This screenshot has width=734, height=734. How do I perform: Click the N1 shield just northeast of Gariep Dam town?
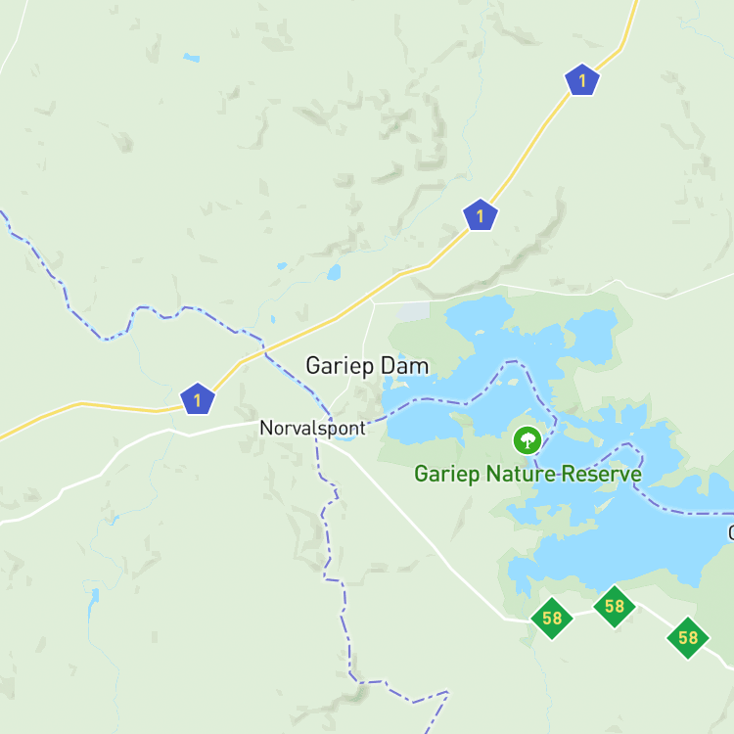pyautogui.click(x=481, y=215)
